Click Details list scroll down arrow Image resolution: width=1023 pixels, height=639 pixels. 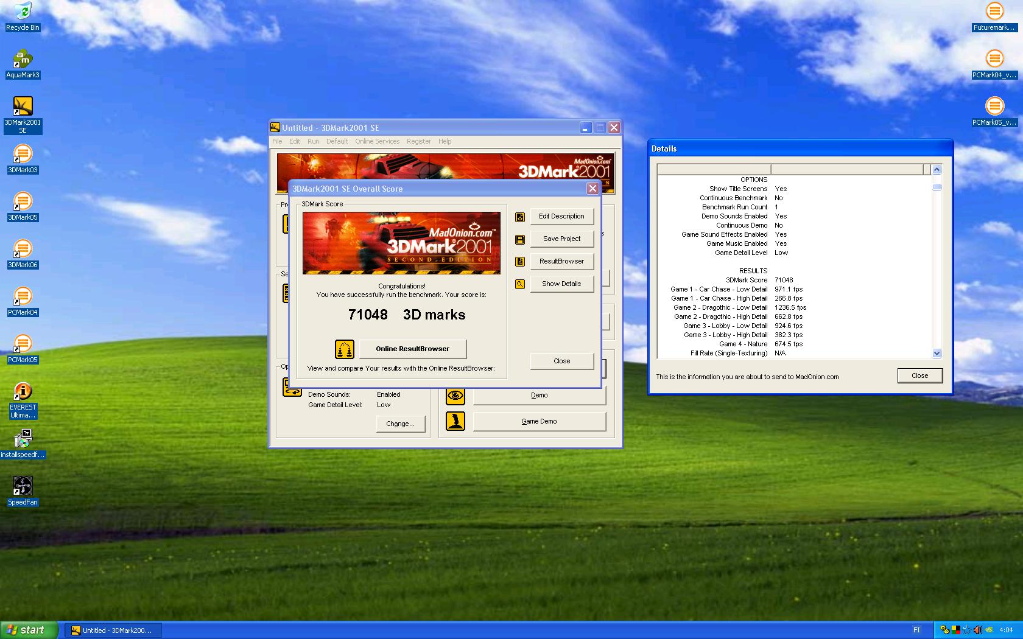[937, 353]
